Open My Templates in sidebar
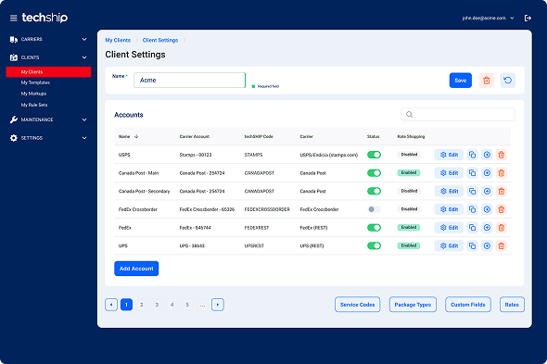Image resolution: width=547 pixels, height=364 pixels. click(x=35, y=82)
